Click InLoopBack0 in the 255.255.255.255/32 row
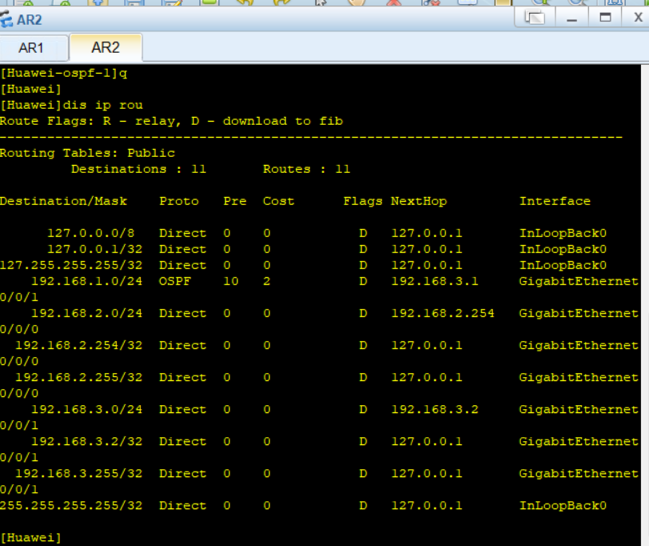The width and height of the screenshot is (649, 546). pyautogui.click(x=563, y=505)
